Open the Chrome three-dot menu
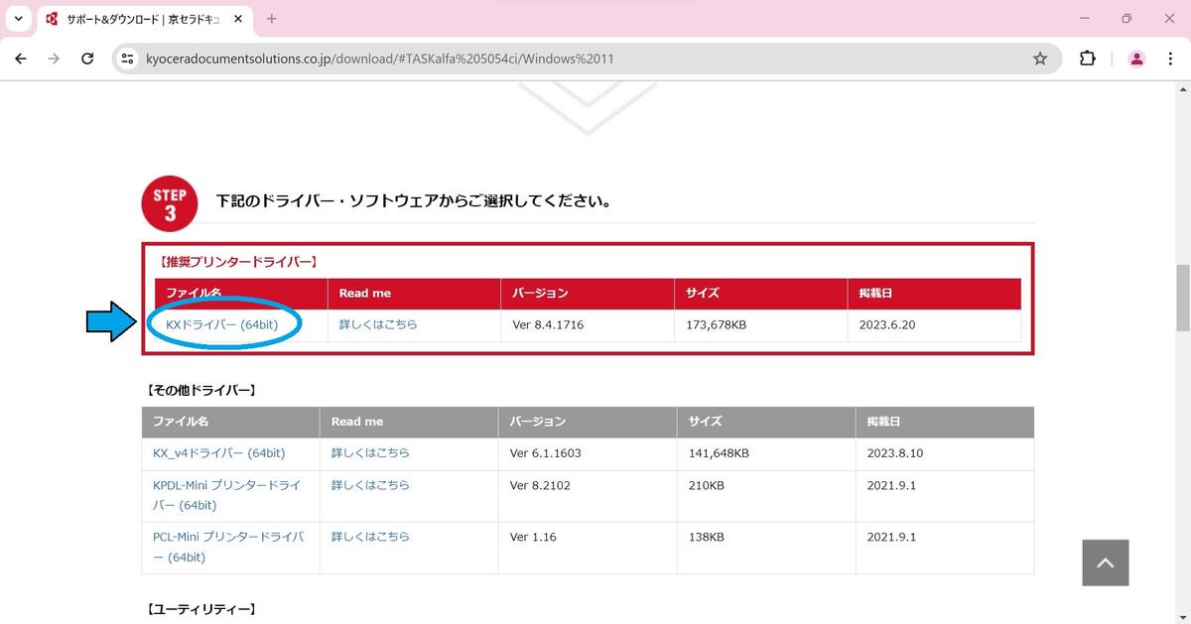The height and width of the screenshot is (624, 1191). click(x=1170, y=59)
